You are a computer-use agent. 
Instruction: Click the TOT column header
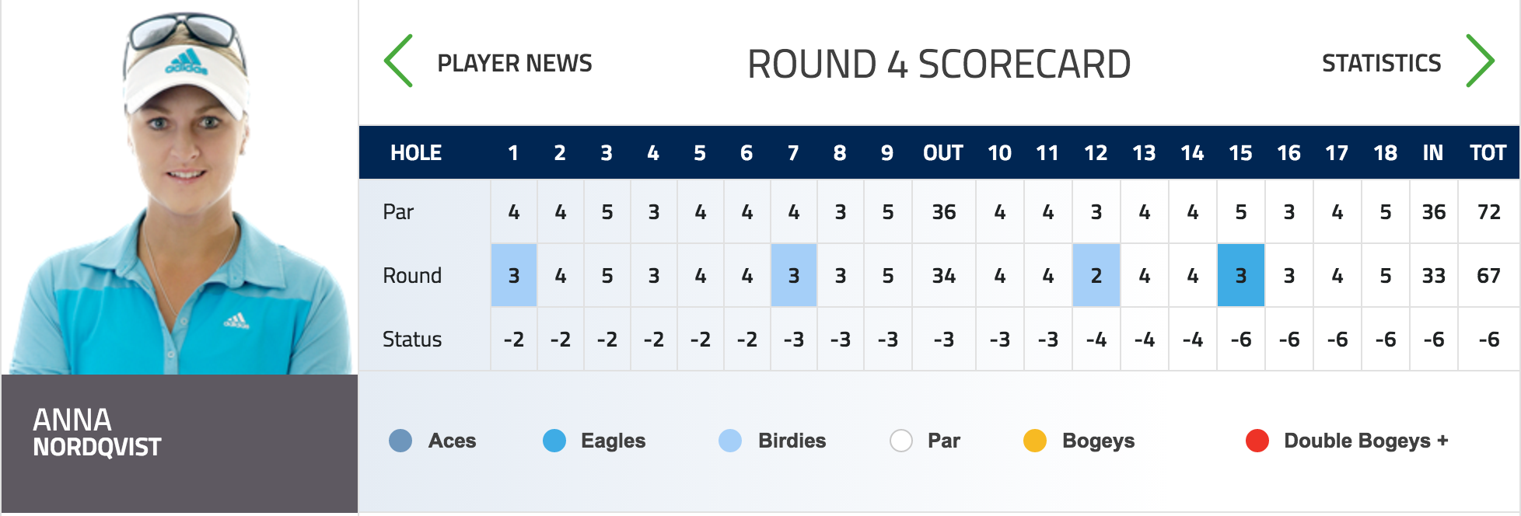pyautogui.click(x=1488, y=153)
